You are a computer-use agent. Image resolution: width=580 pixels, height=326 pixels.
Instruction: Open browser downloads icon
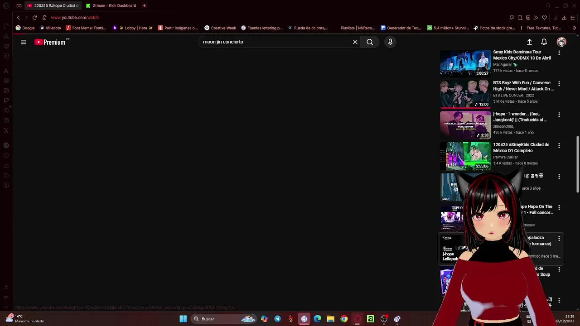click(564, 18)
